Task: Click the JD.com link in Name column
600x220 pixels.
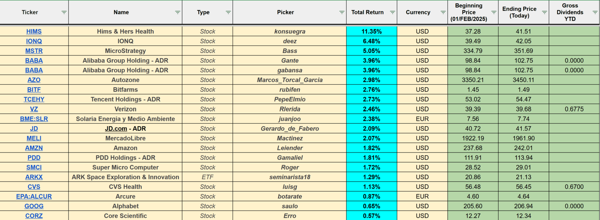Action: [116, 129]
